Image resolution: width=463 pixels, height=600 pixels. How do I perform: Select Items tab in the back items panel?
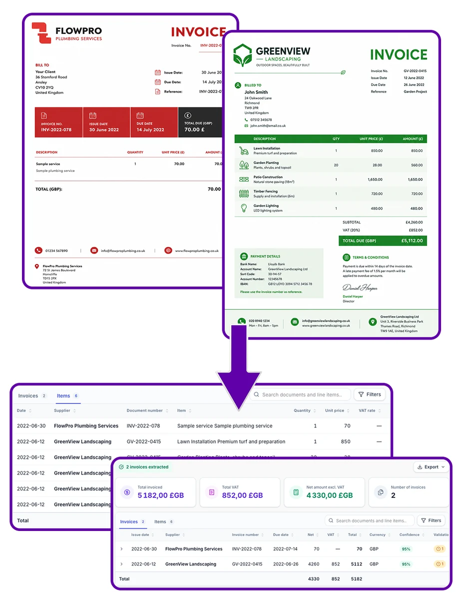(x=67, y=396)
